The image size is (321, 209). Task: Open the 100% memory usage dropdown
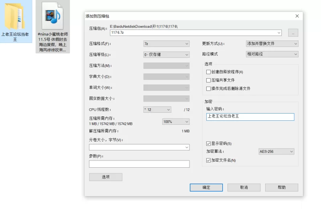(176, 122)
